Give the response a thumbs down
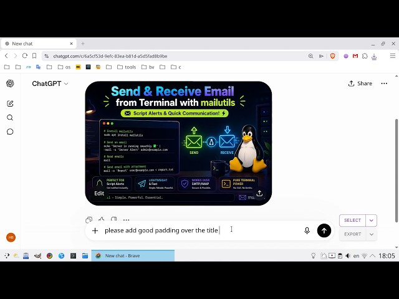The height and width of the screenshot is (299, 399). pyautogui.click(x=113, y=220)
